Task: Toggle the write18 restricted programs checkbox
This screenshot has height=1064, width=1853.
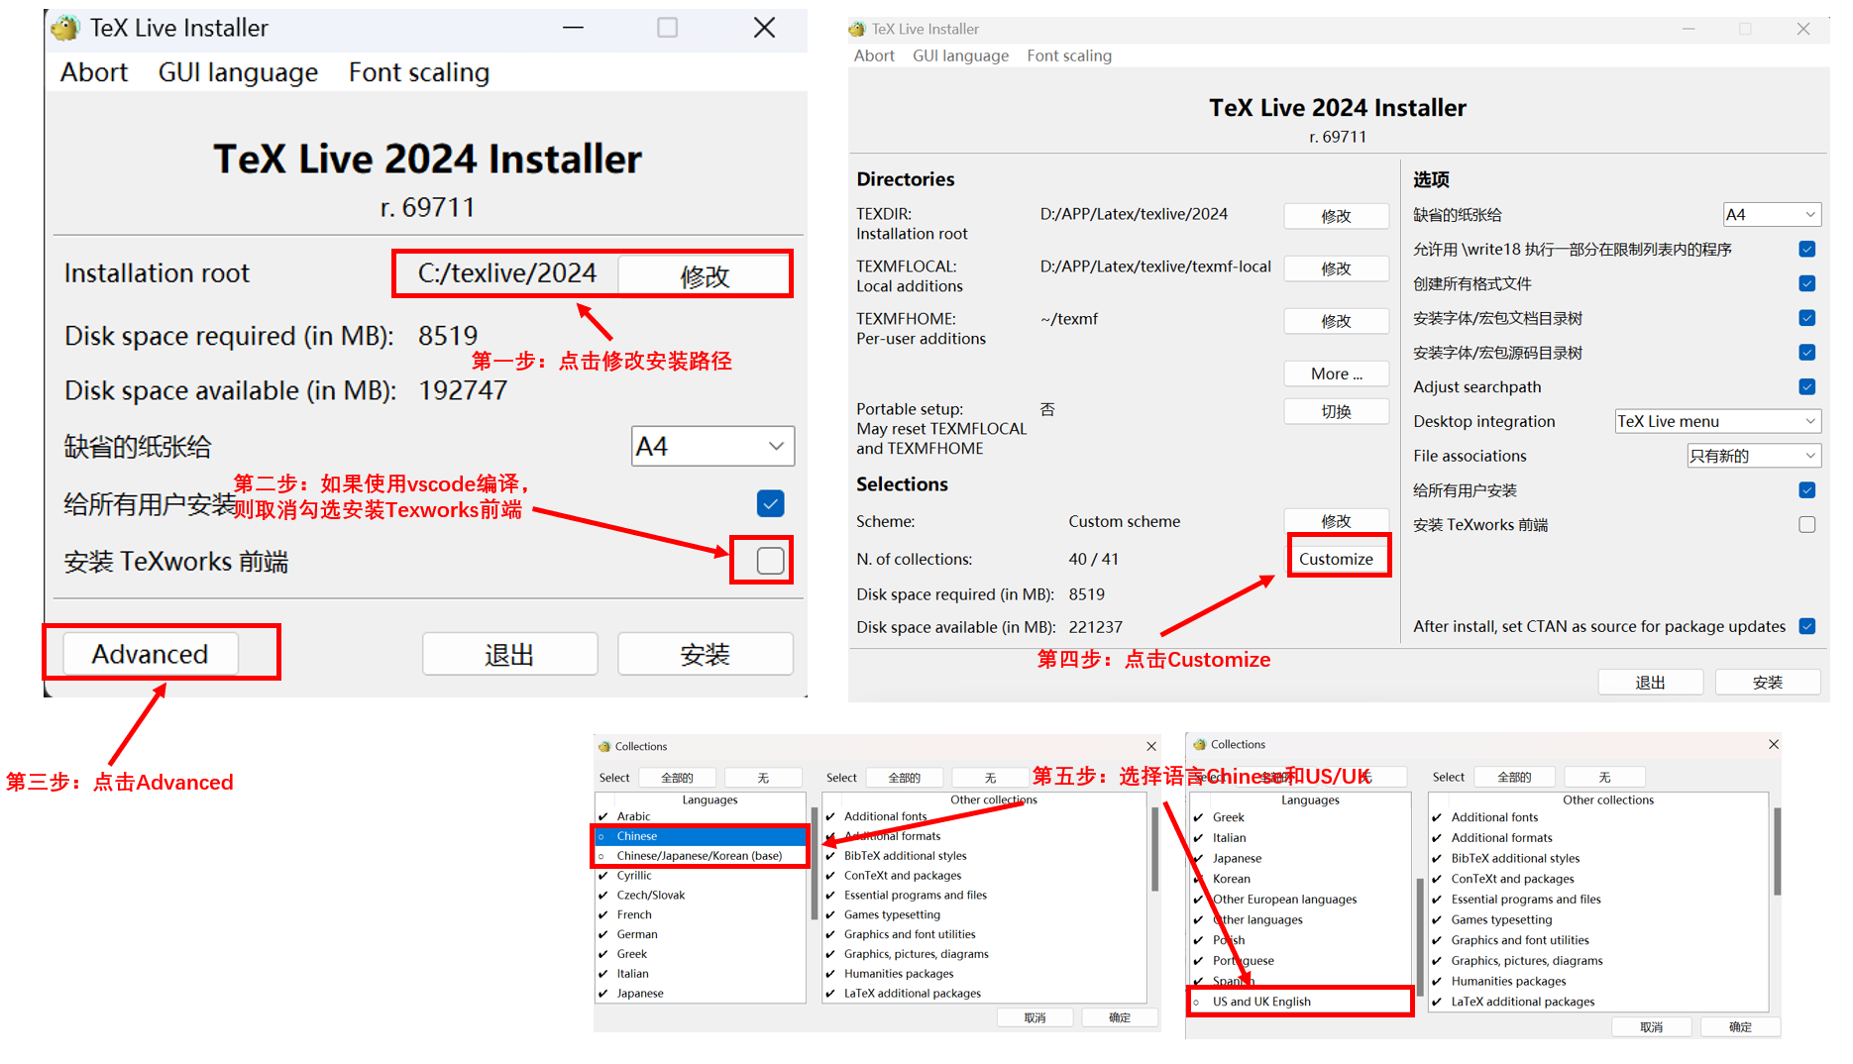Action: [x=1807, y=250]
